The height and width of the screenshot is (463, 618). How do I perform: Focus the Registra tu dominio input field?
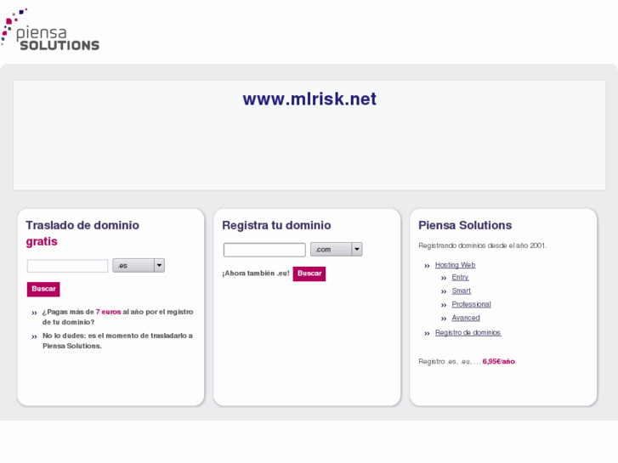click(x=264, y=250)
